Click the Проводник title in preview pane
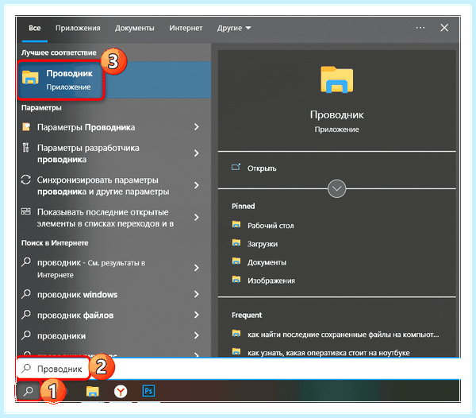 336,114
